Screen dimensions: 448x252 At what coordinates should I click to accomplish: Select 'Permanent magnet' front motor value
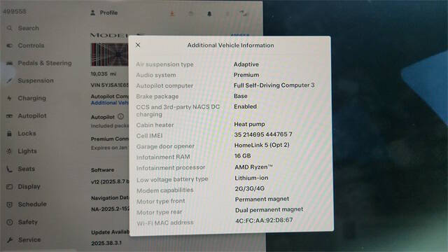point(262,199)
